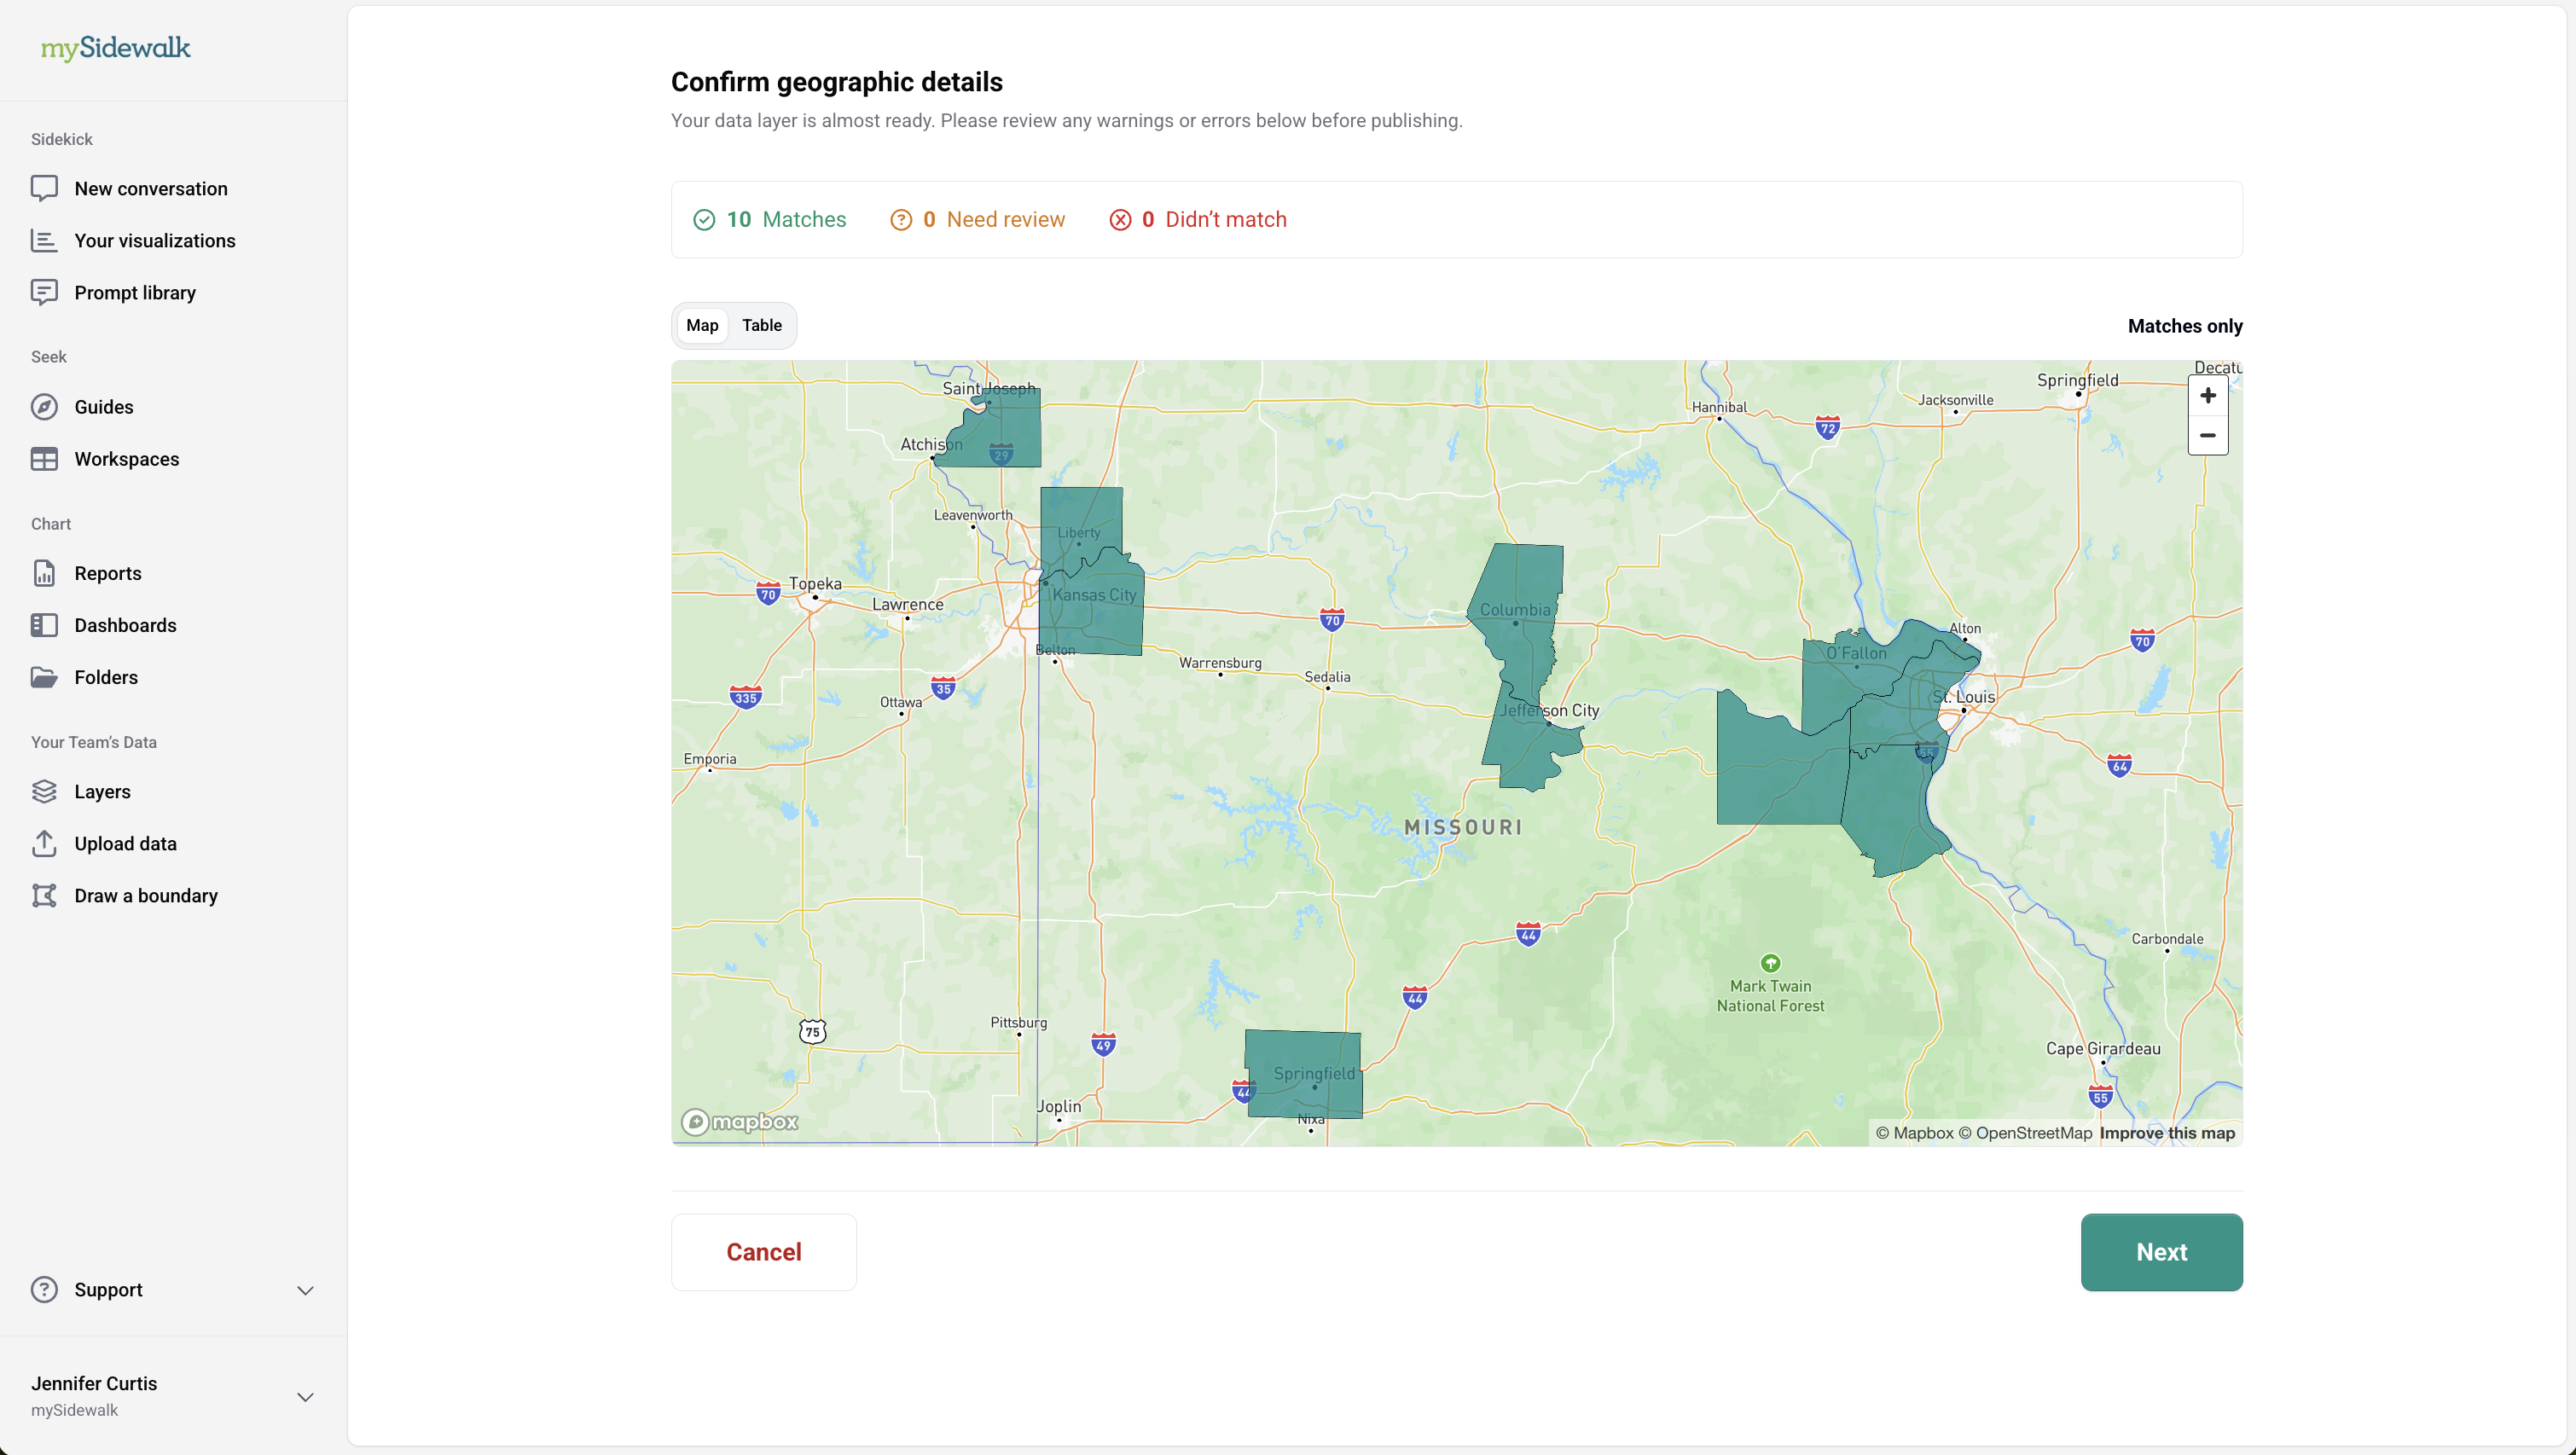
Task: Open the Reports document icon
Action: click(44, 573)
